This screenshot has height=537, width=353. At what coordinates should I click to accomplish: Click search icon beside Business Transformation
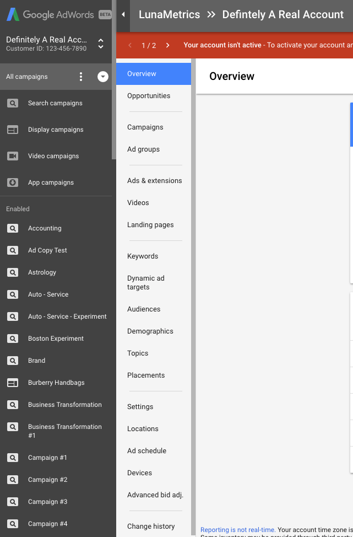pos(13,405)
